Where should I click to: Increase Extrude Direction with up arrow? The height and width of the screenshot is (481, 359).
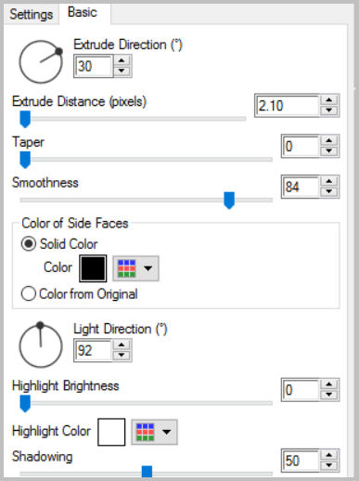[x=122, y=60]
